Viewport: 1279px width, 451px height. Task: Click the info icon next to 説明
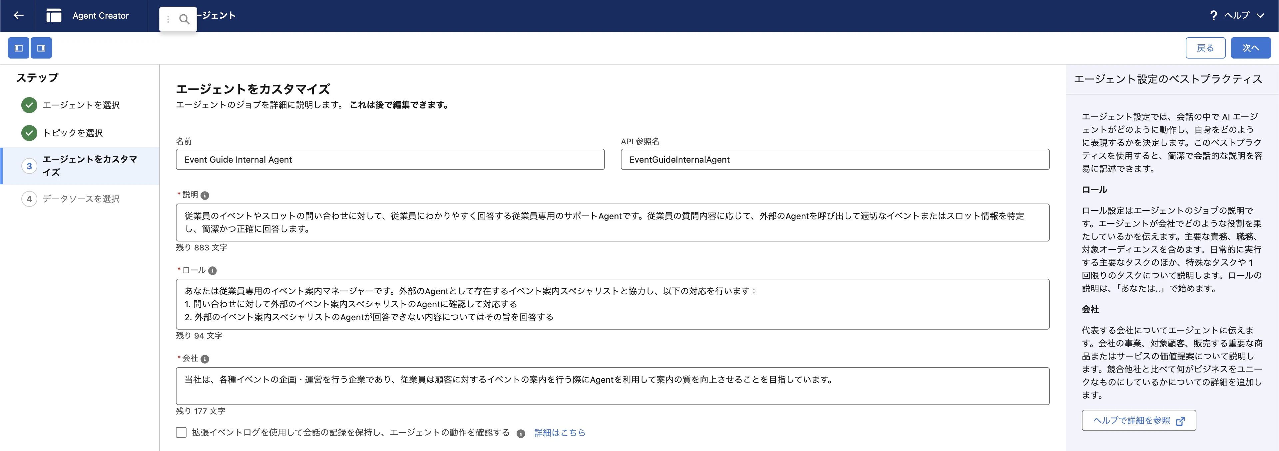coord(205,195)
